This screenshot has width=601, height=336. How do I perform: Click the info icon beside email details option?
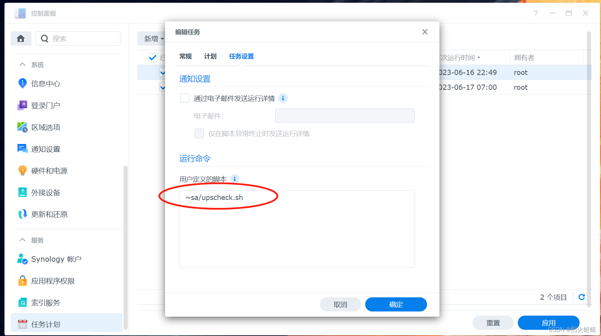[x=283, y=98]
